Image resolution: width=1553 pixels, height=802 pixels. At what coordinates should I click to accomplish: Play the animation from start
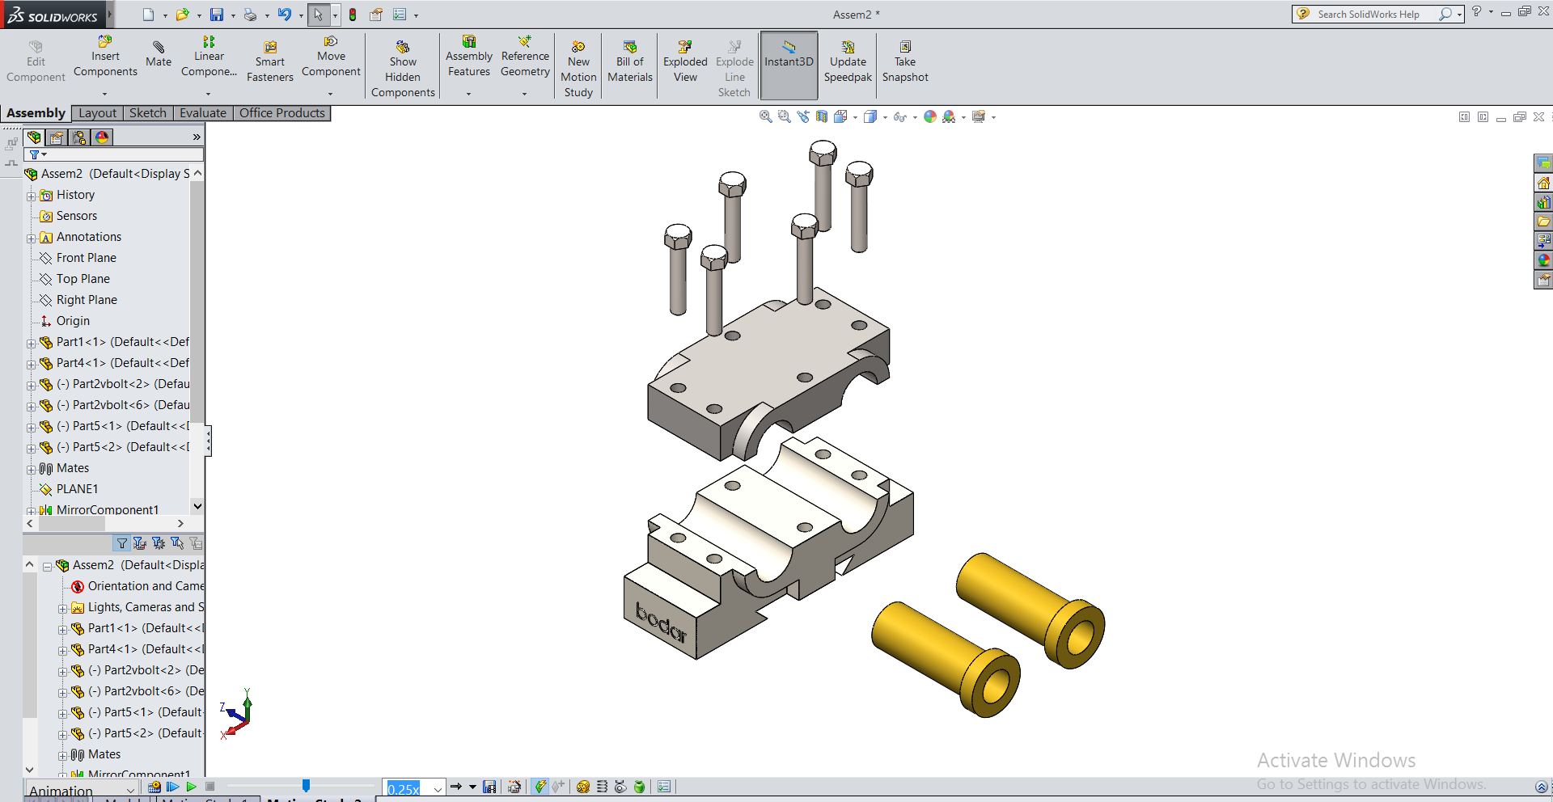pyautogui.click(x=172, y=787)
